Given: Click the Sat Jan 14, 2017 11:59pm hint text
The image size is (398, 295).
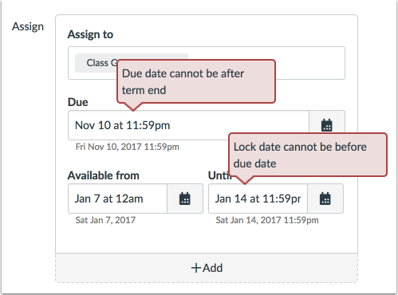Looking at the screenshot, I should [267, 220].
